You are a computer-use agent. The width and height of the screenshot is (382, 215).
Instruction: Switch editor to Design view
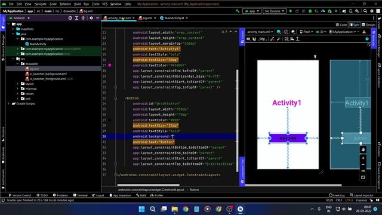368,25
